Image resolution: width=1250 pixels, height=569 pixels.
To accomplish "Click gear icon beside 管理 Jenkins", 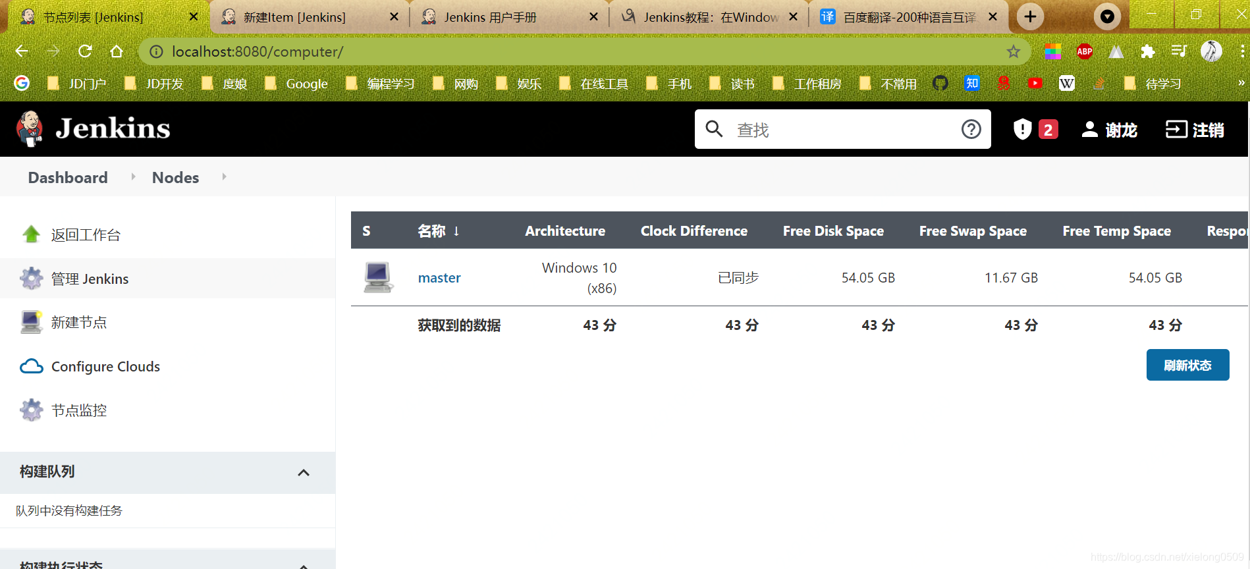I will tap(31, 279).
